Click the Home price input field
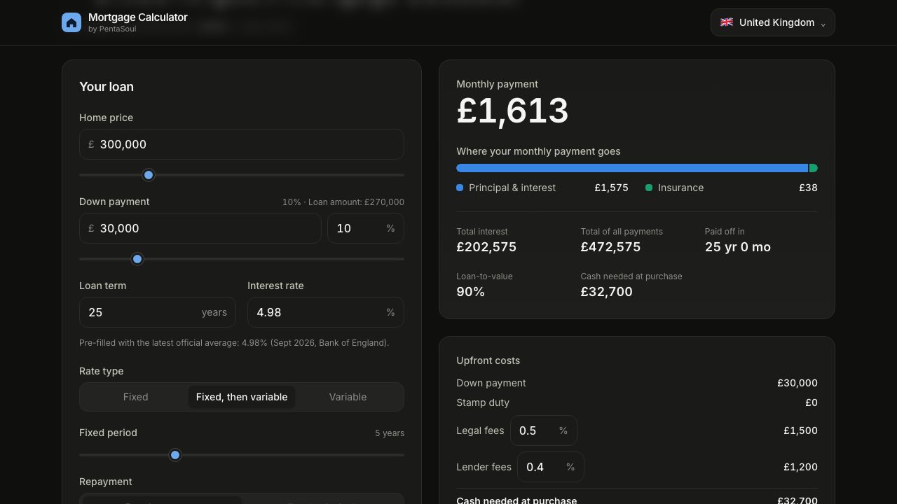 242,144
